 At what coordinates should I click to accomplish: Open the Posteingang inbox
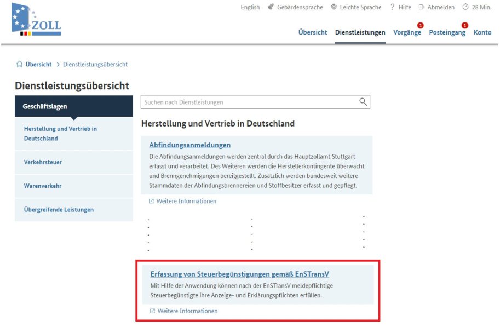coord(447,32)
